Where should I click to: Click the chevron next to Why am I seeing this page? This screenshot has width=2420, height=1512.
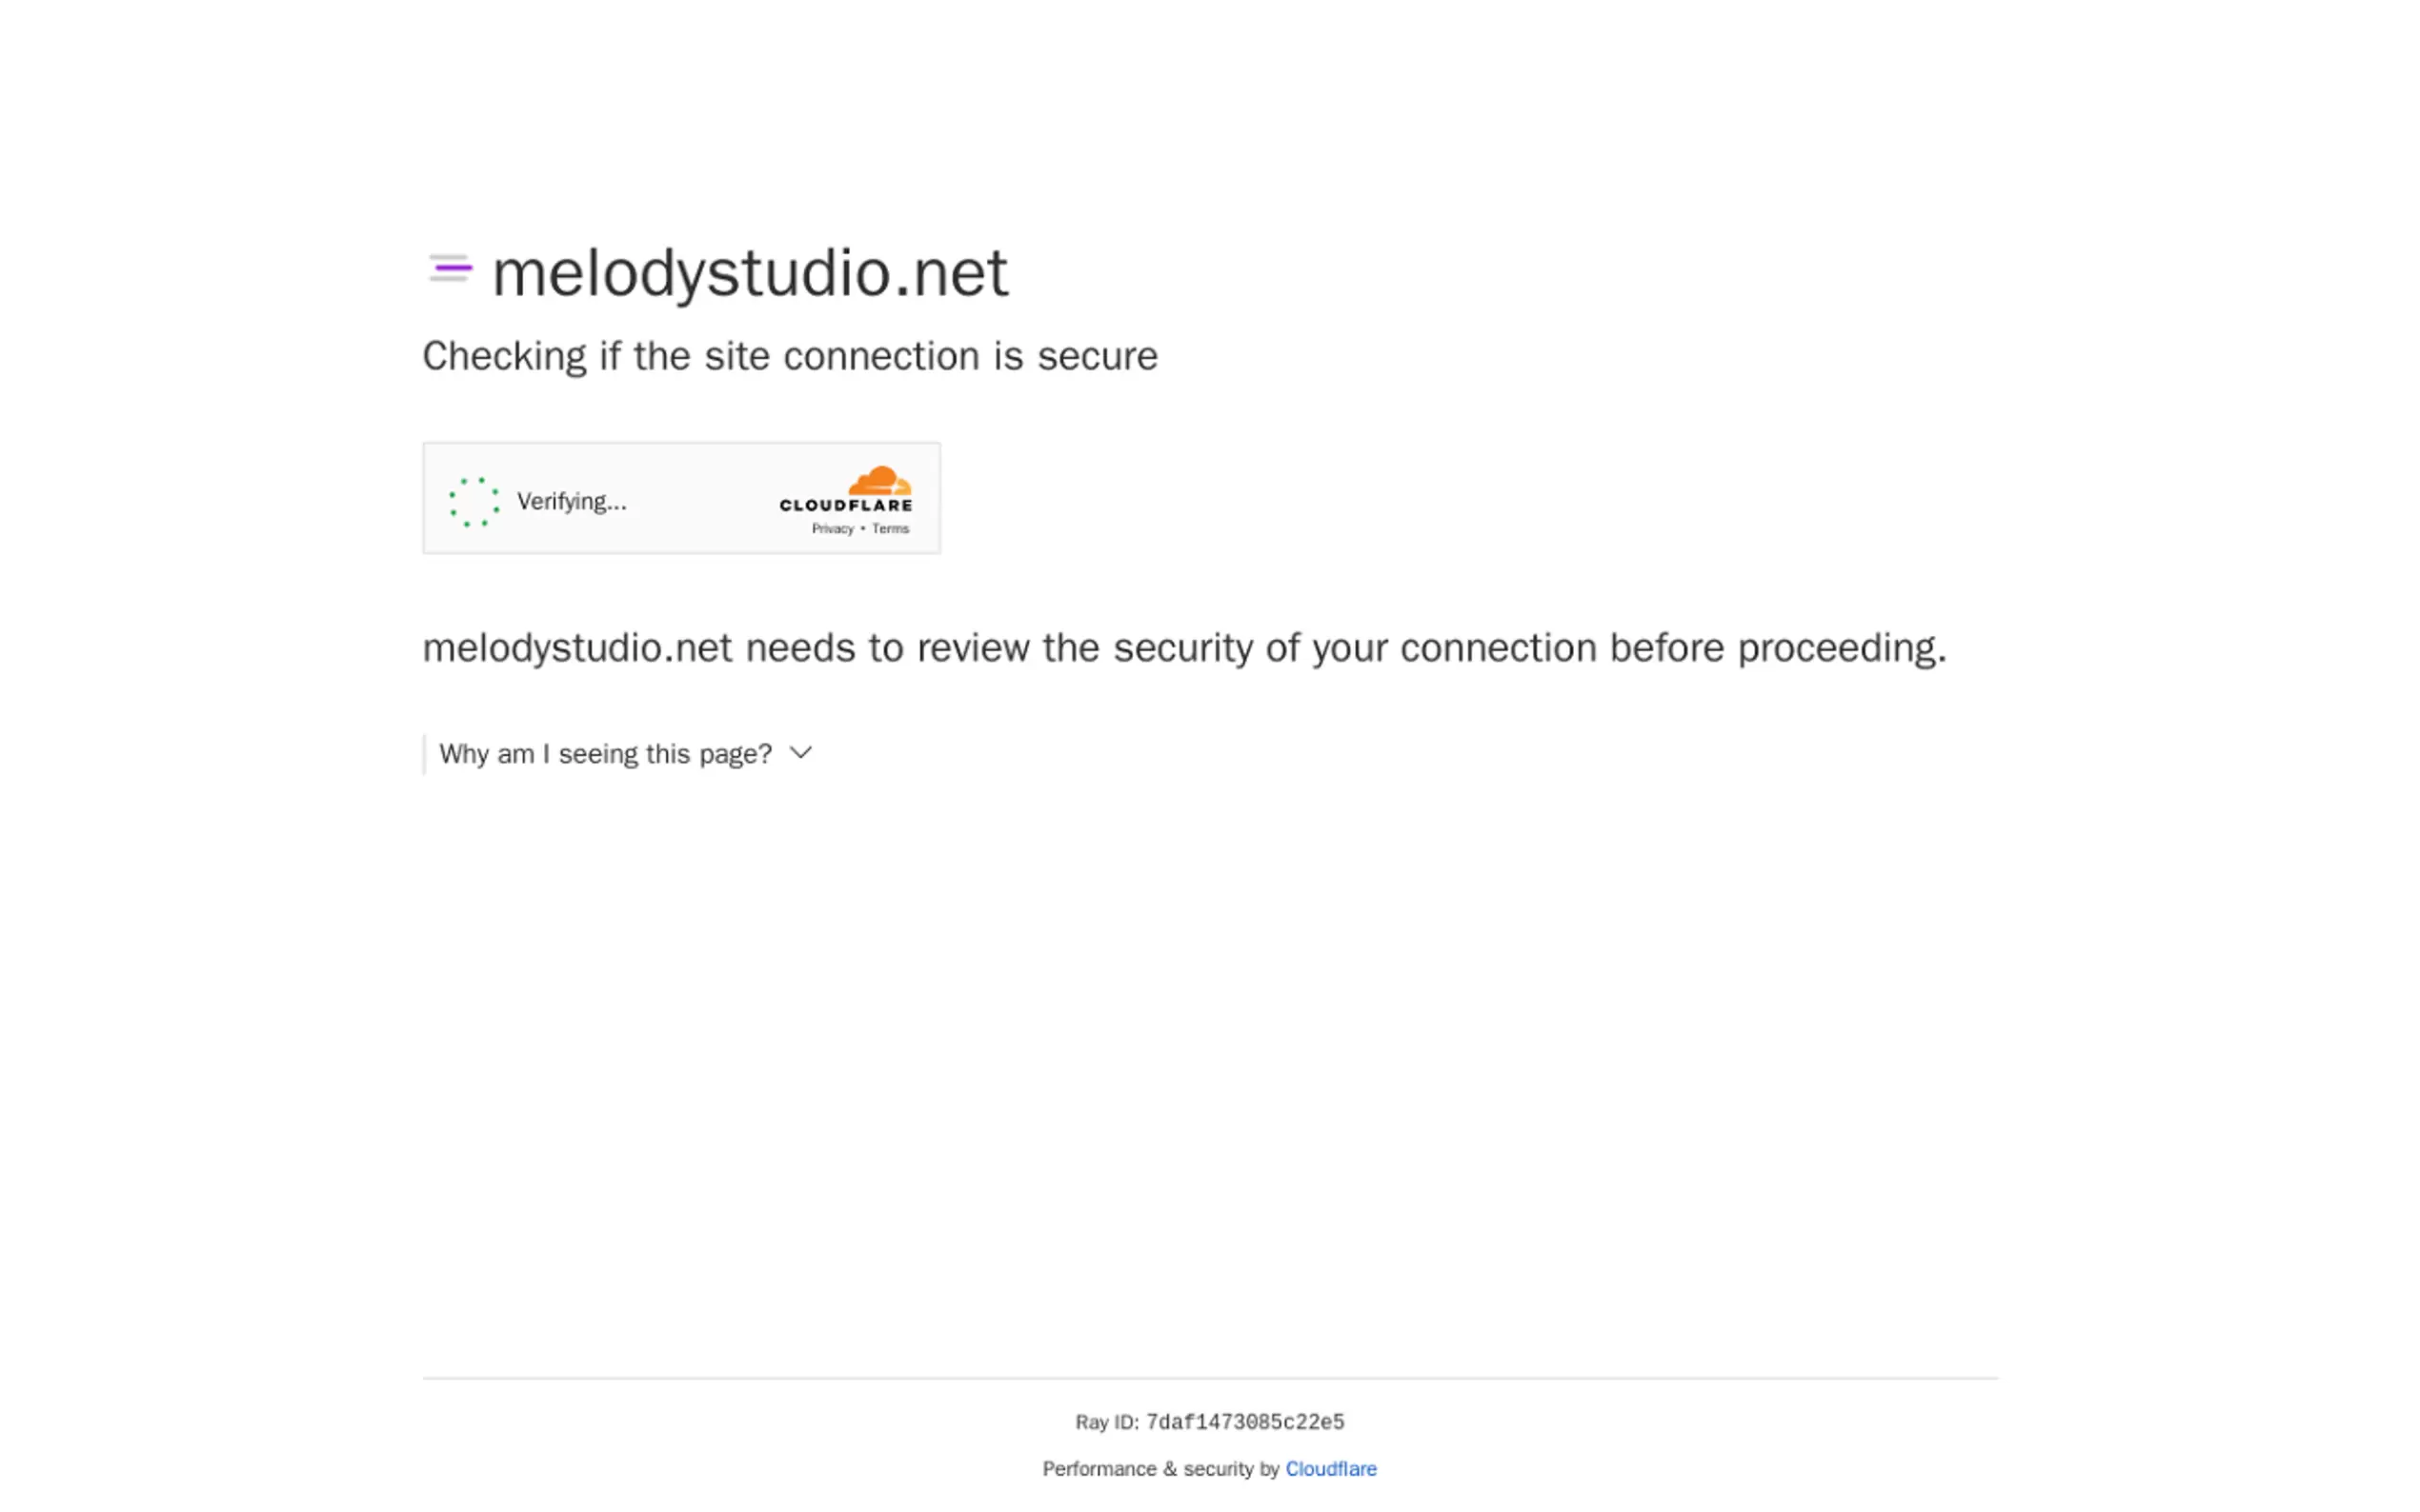click(x=799, y=753)
